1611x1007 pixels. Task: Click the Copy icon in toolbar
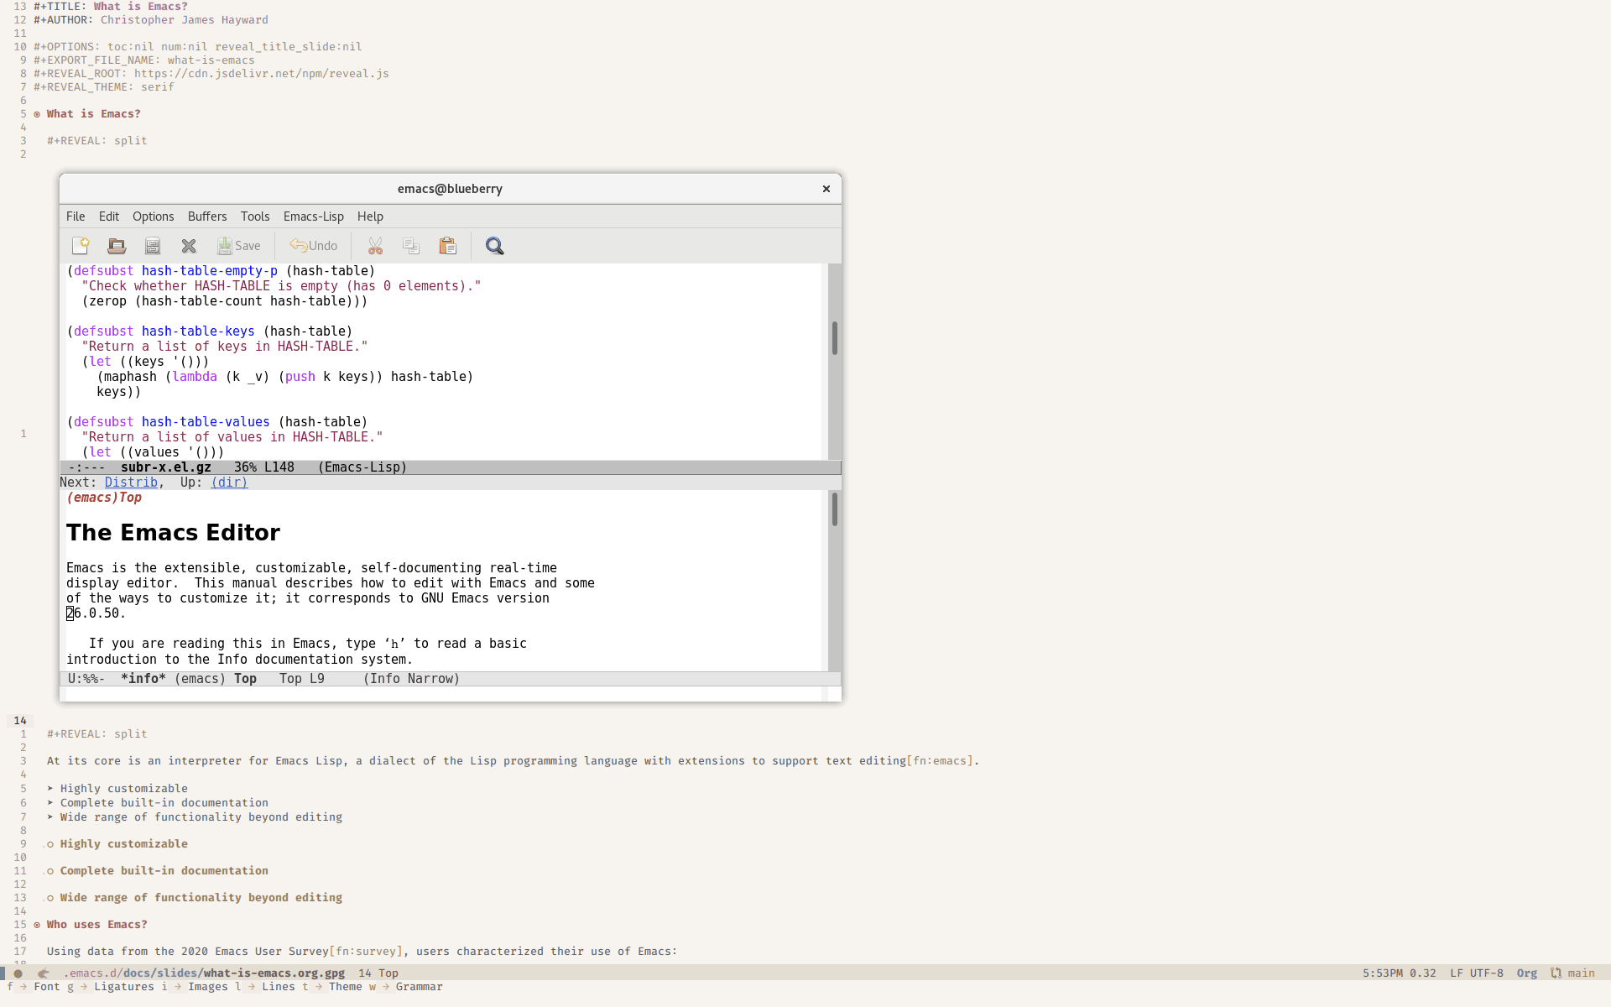(x=410, y=246)
